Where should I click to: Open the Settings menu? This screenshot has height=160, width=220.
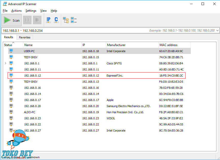(x=31, y=11)
